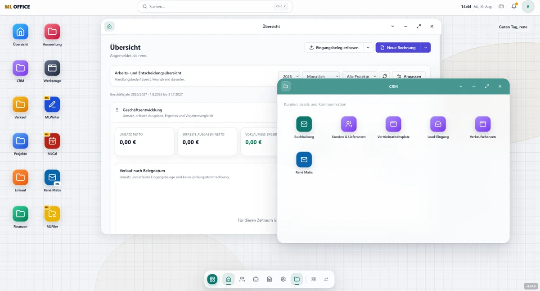Viewport: 540px width, 291px height.
Task: Open the Projekte desktop folder
Action: pos(20,141)
